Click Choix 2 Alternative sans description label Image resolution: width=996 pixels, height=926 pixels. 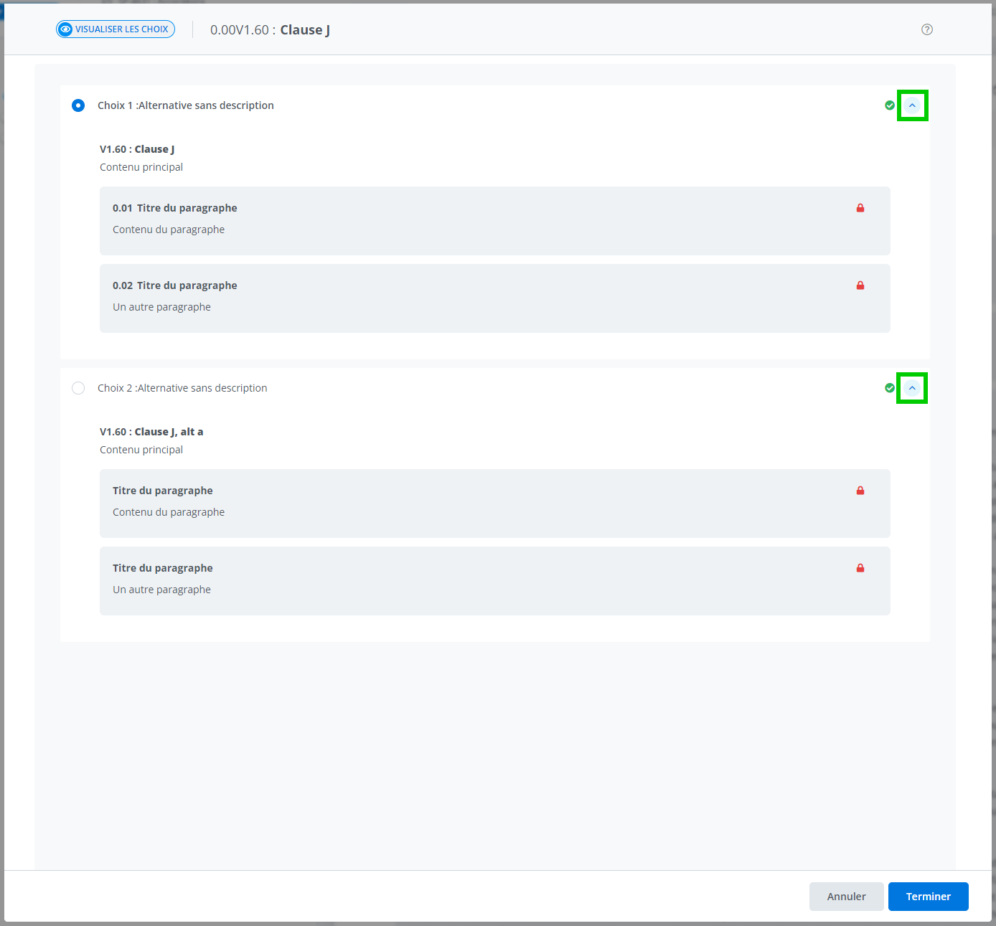[182, 388]
